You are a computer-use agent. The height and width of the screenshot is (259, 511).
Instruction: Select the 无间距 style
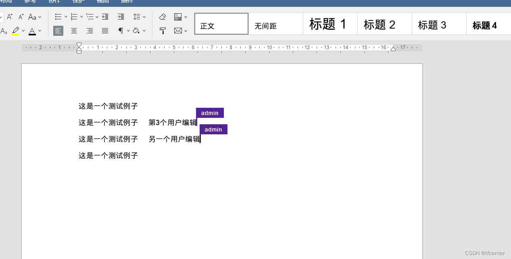(275, 24)
